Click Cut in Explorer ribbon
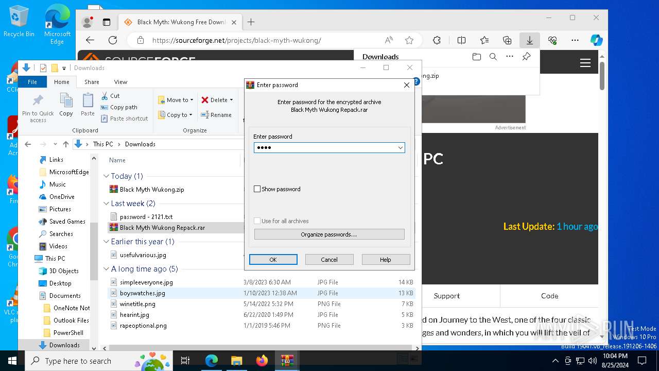Viewport: 659px width, 371px height. (x=110, y=96)
